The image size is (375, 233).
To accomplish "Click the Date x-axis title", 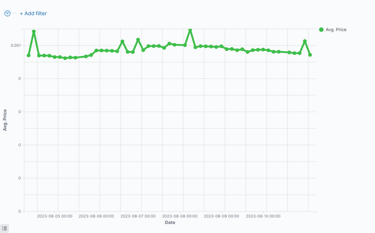I will (170, 223).
